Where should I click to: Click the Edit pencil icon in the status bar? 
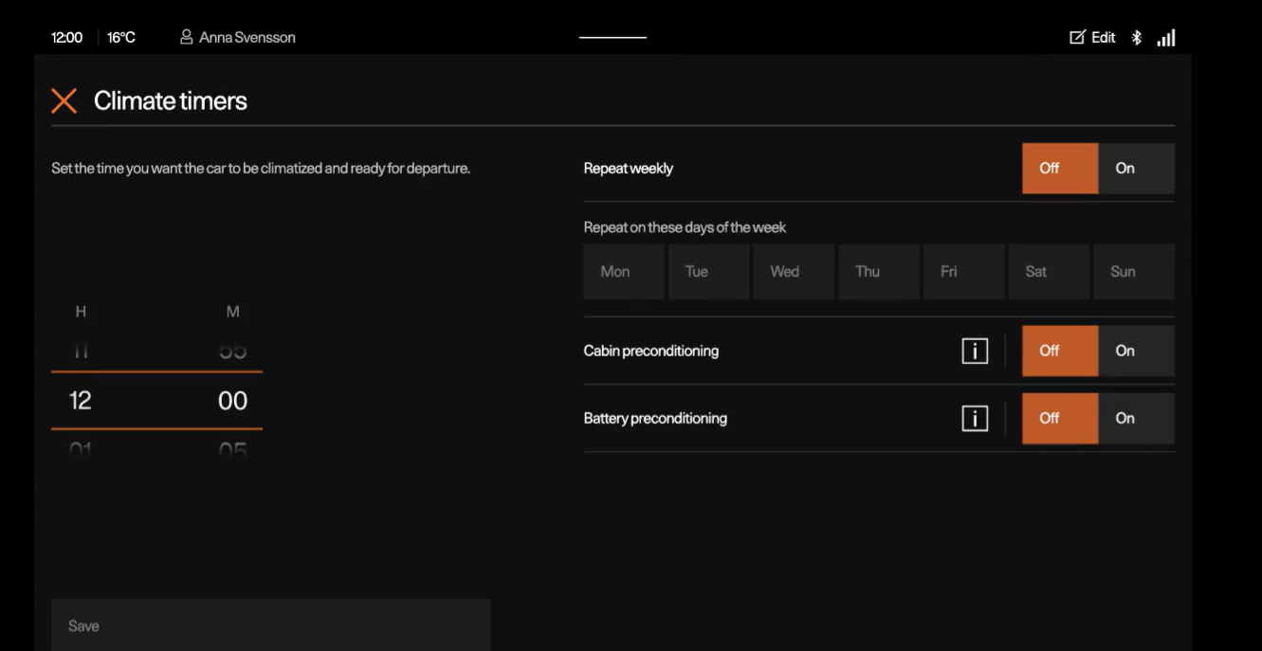click(1077, 38)
